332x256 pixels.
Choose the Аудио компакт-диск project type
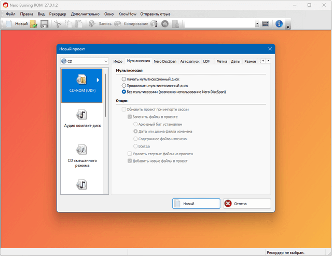click(x=83, y=118)
